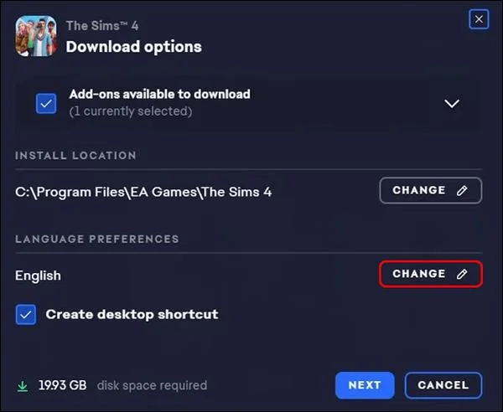Viewport: 503px width, 412px height.
Task: Select the English language text
Action: tap(38, 276)
